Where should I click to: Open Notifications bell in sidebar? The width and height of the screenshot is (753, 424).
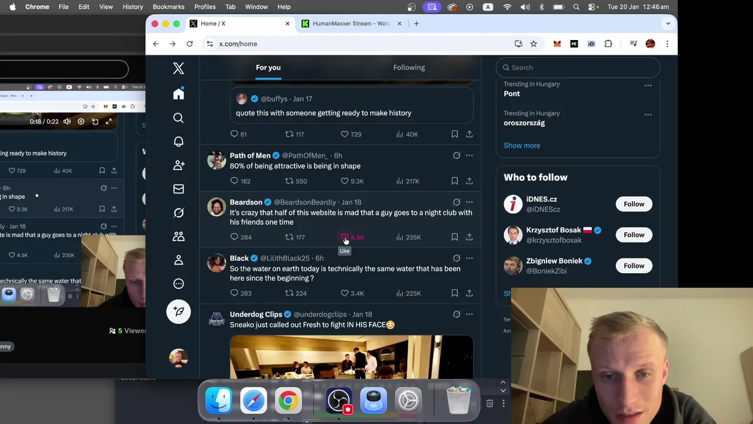click(178, 141)
